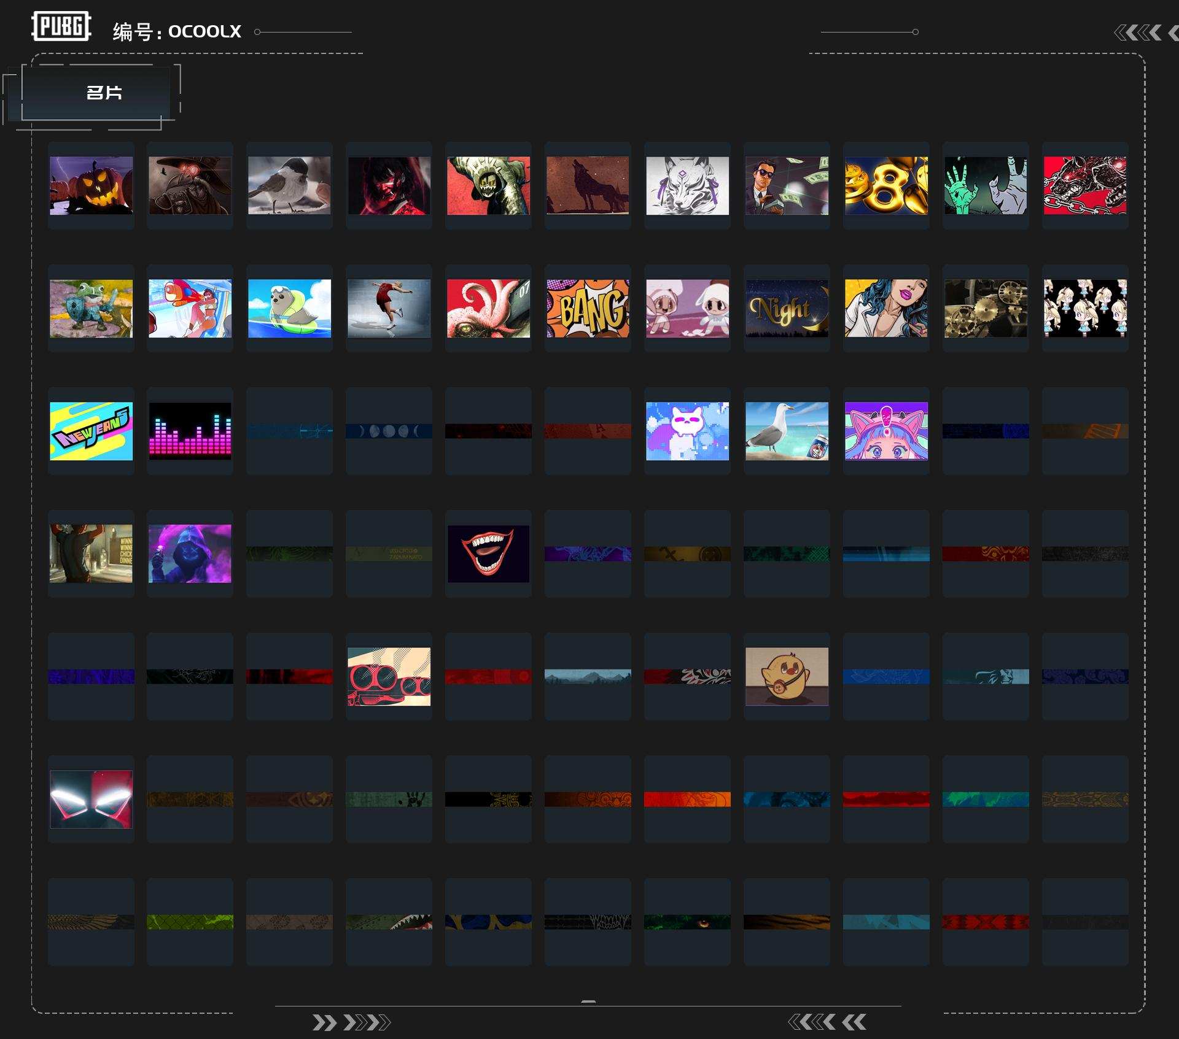This screenshot has height=1039, width=1179.
Task: Pick the grey bird nameplate
Action: click(x=289, y=185)
